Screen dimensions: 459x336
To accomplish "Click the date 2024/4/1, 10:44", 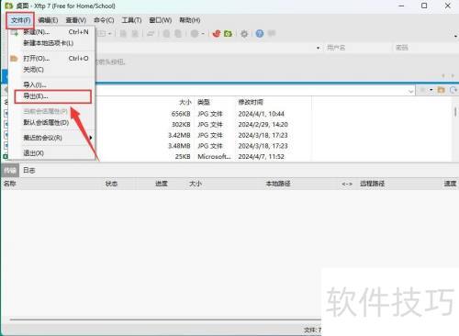I will tap(261, 114).
